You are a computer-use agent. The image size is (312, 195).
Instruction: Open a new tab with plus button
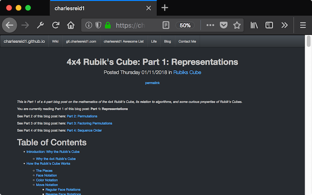click(x=164, y=8)
